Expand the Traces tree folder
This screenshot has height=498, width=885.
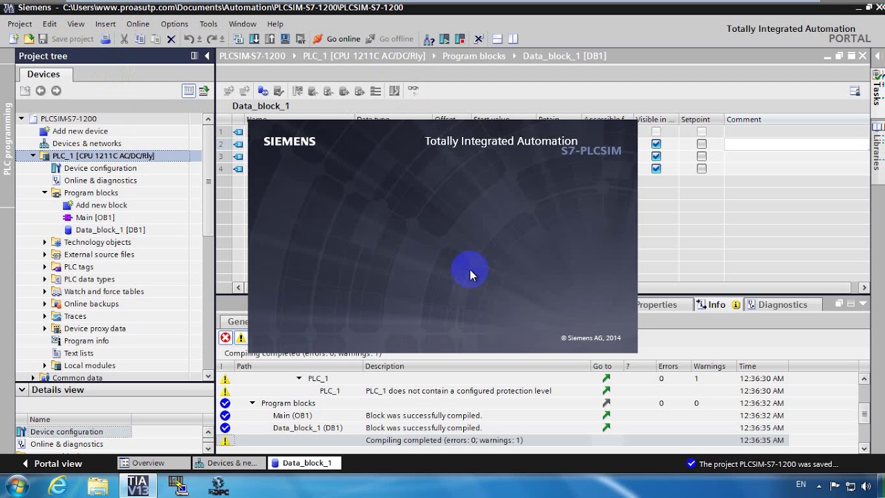pyautogui.click(x=45, y=316)
